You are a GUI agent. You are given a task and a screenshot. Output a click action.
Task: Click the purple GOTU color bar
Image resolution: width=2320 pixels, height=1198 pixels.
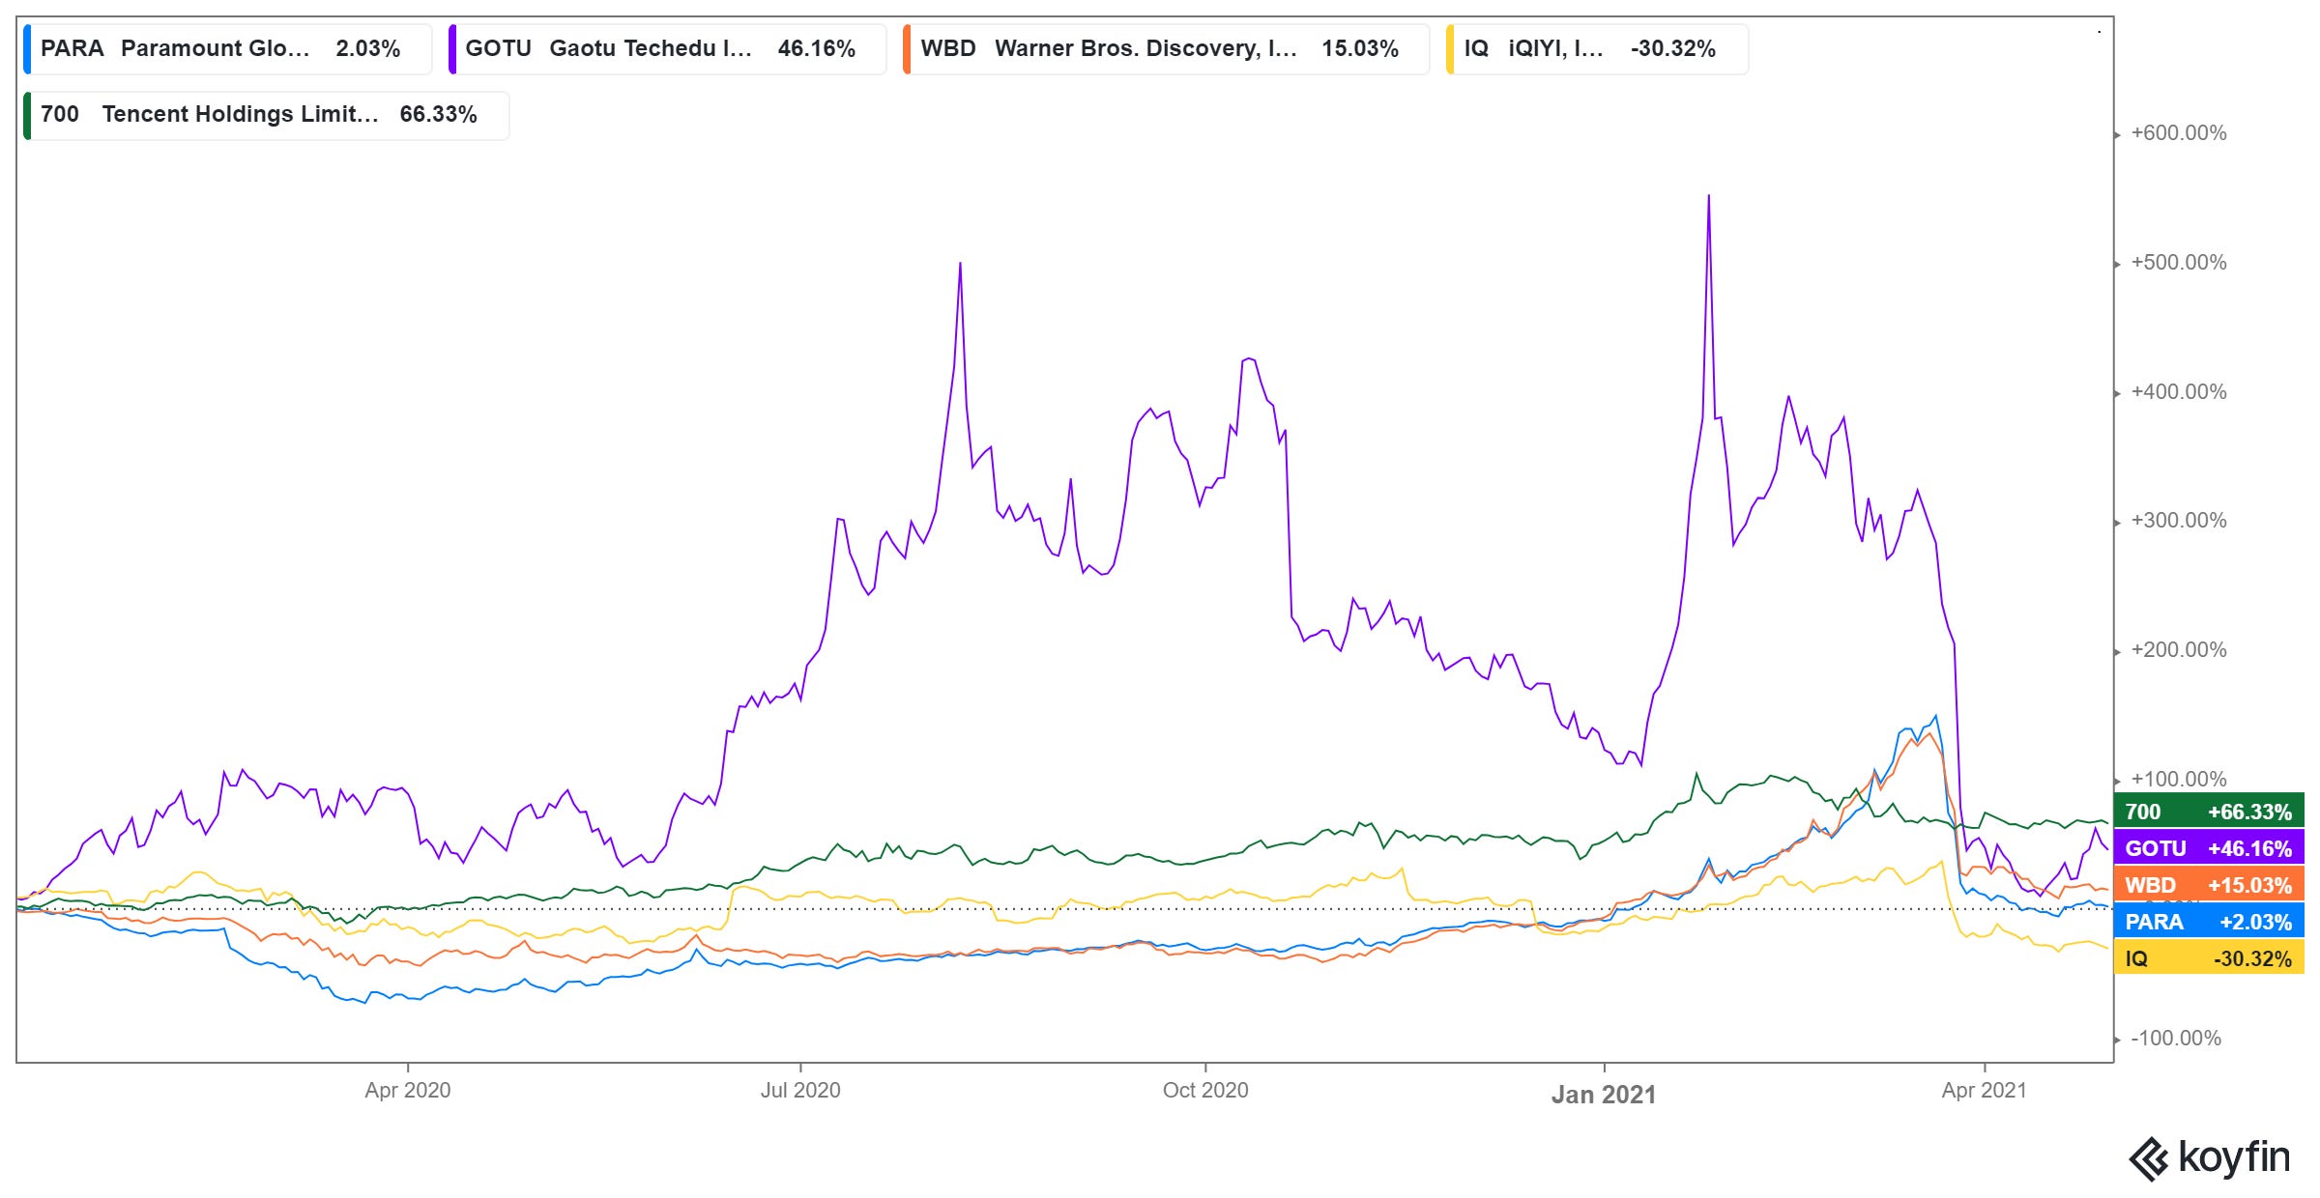[x=452, y=49]
